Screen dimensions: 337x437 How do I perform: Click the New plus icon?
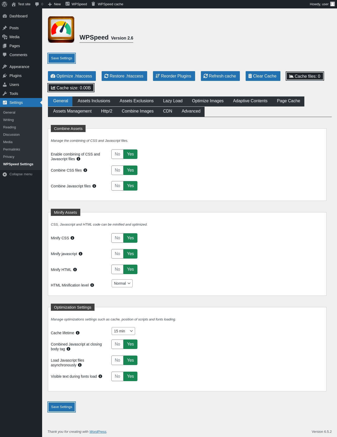[50, 4]
